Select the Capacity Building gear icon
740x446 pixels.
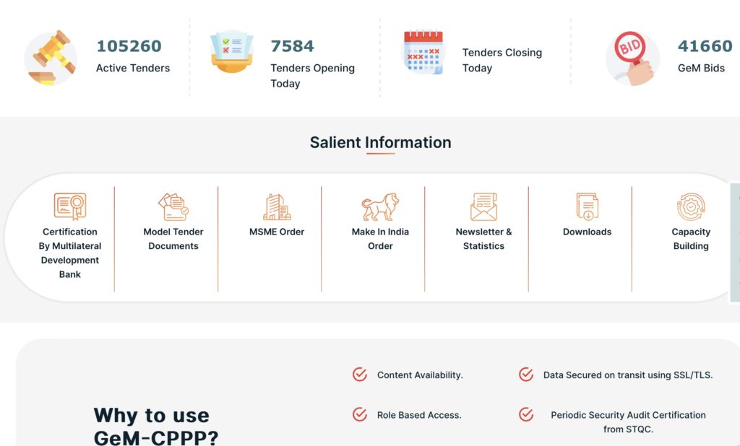click(x=691, y=207)
